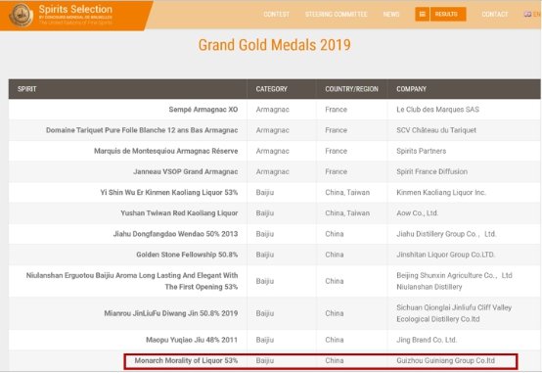Image resolution: width=542 pixels, height=373 pixels.
Task: Open the Steering Committee menu
Action: (x=336, y=14)
